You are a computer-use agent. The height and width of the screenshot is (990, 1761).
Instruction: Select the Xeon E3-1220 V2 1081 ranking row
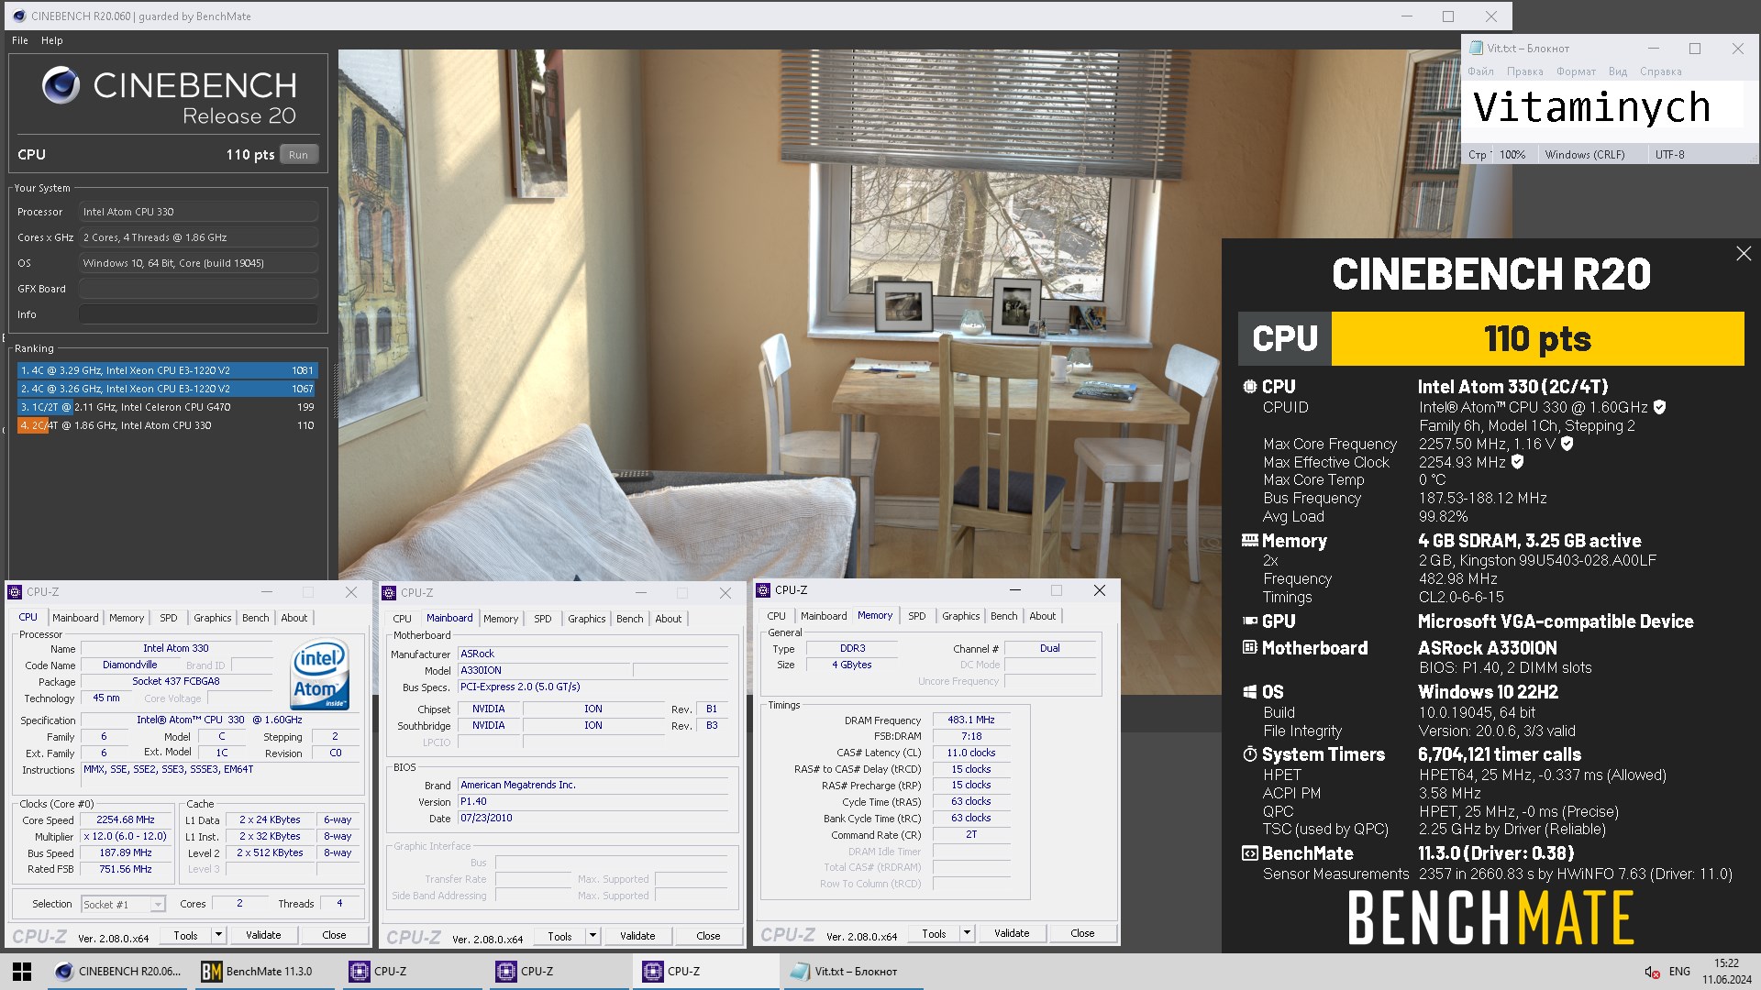pos(168,370)
